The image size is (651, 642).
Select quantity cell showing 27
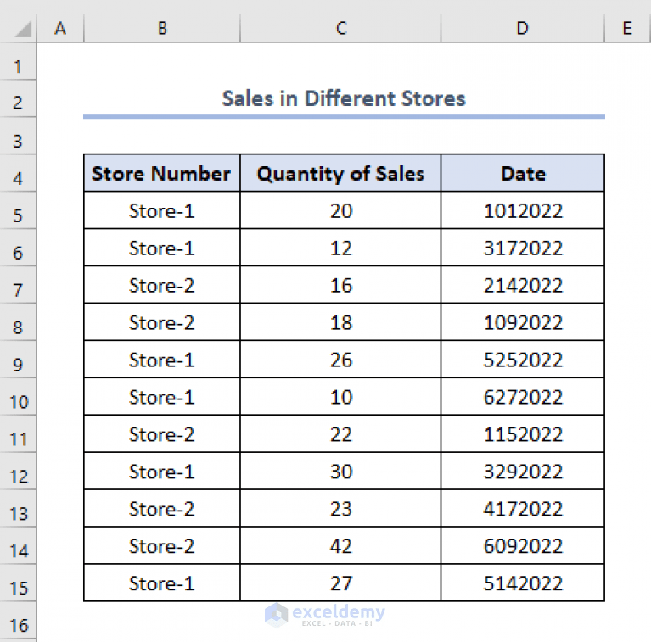(x=340, y=583)
